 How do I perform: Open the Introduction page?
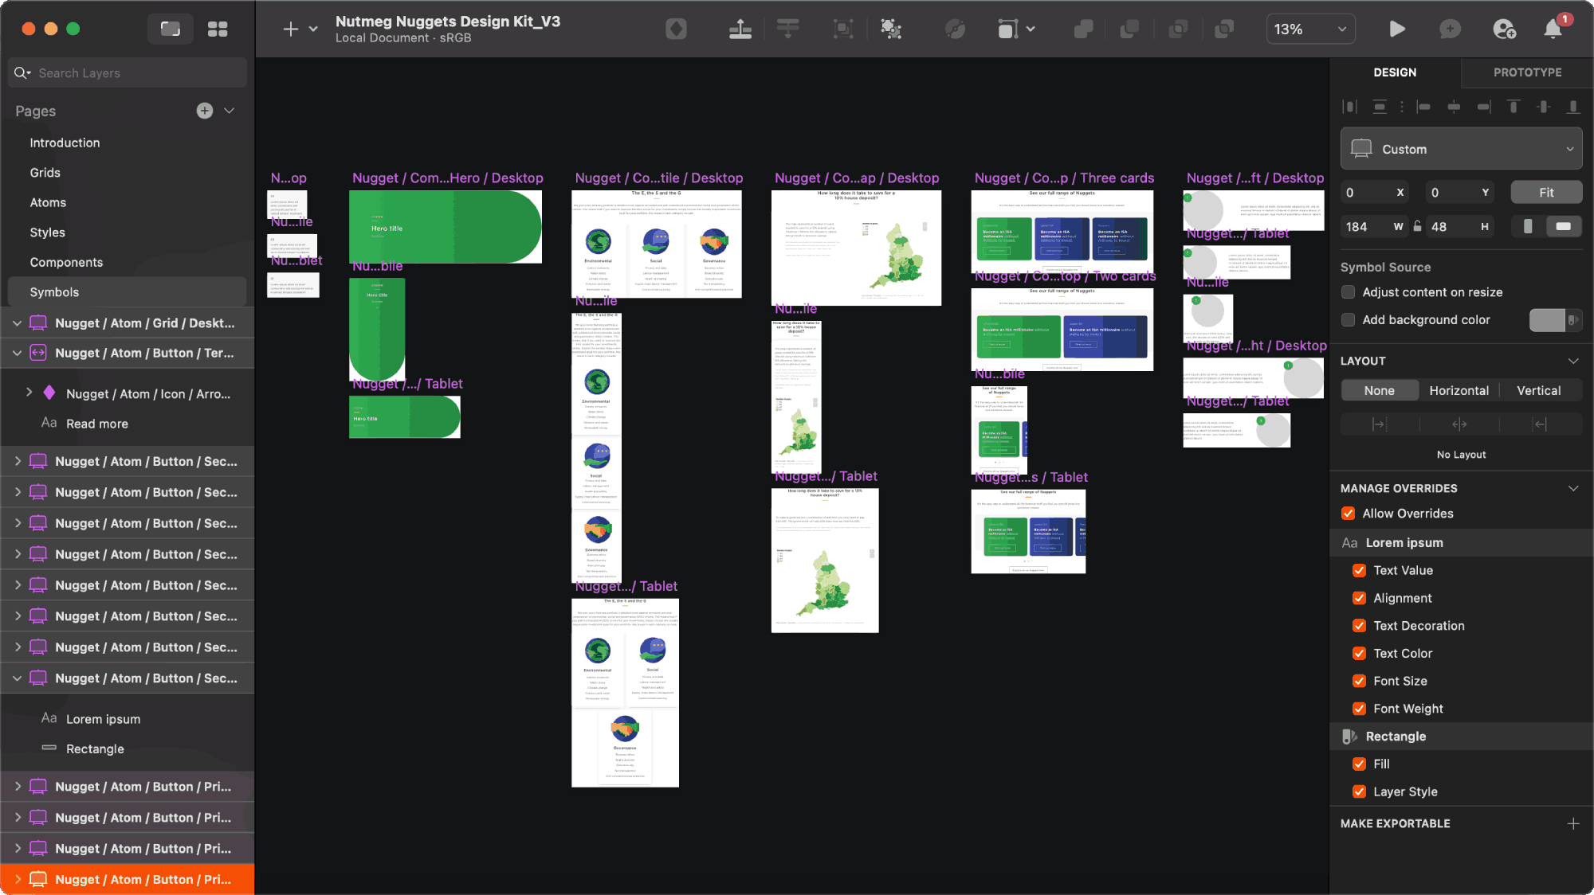[x=65, y=143]
